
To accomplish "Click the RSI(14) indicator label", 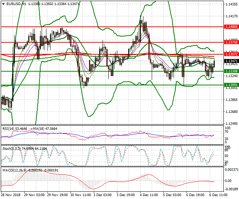I will (x=8, y=128).
